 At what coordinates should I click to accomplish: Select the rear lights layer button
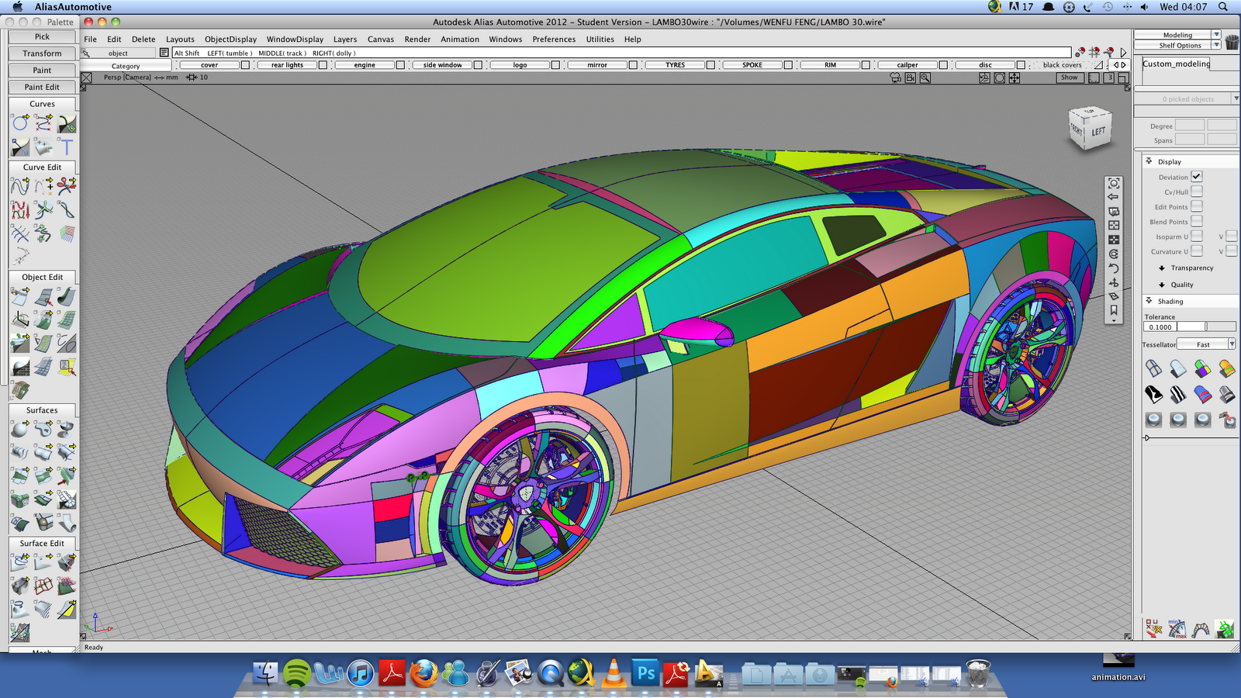[x=287, y=65]
